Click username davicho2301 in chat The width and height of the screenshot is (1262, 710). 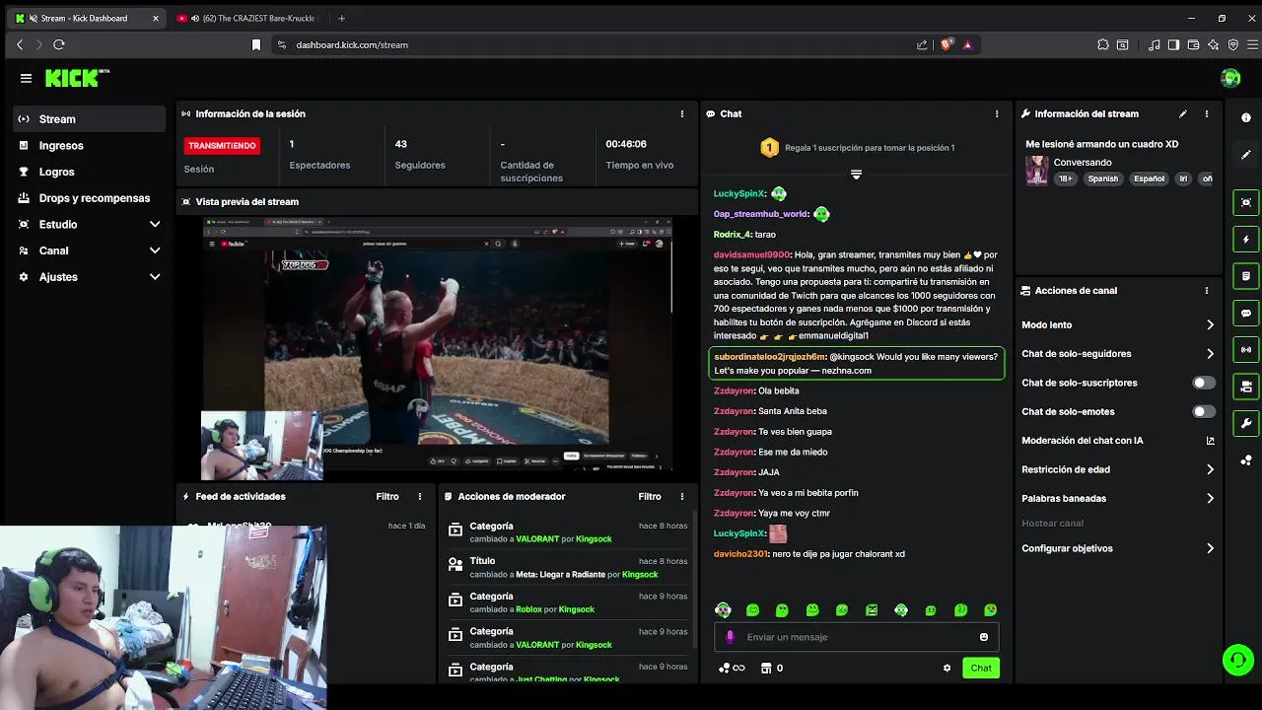click(x=740, y=554)
